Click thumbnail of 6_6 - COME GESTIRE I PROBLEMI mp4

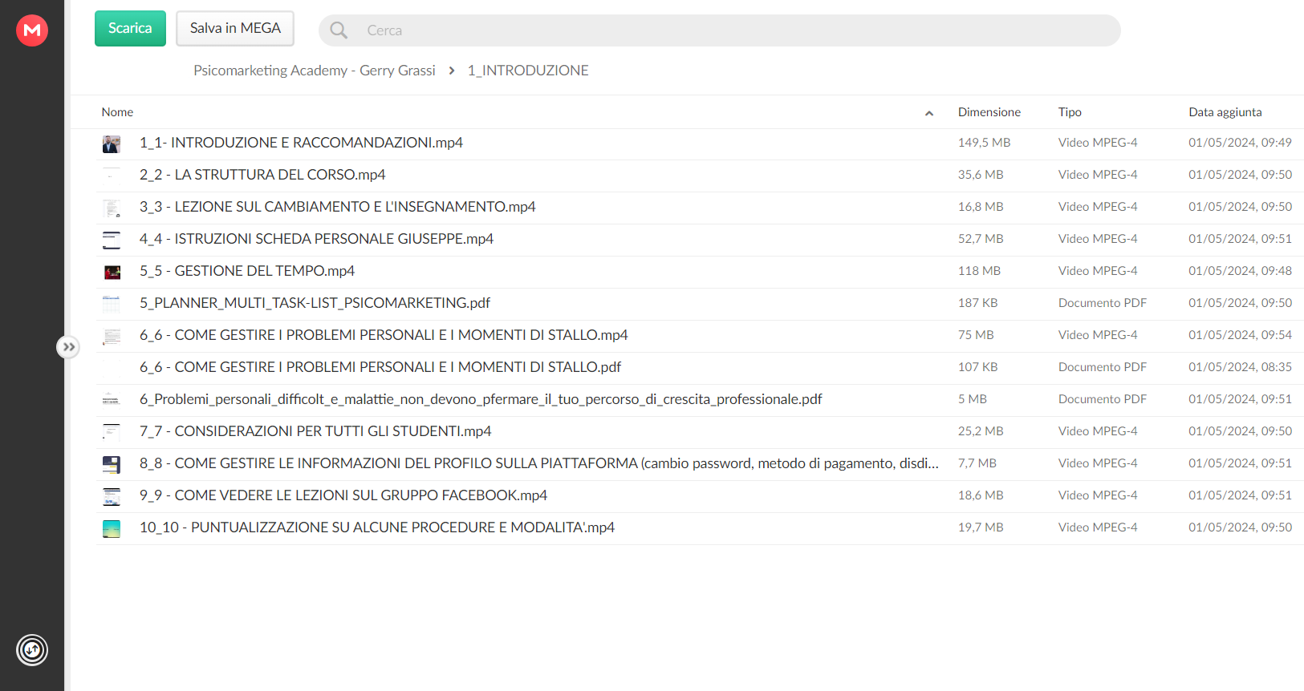click(x=112, y=337)
